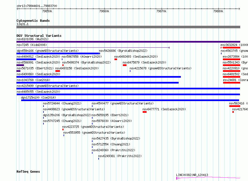Open nsv5426686 (ByrskaBishop2022) variant
The height and width of the screenshot is (181, 248).
tap(123, 51)
